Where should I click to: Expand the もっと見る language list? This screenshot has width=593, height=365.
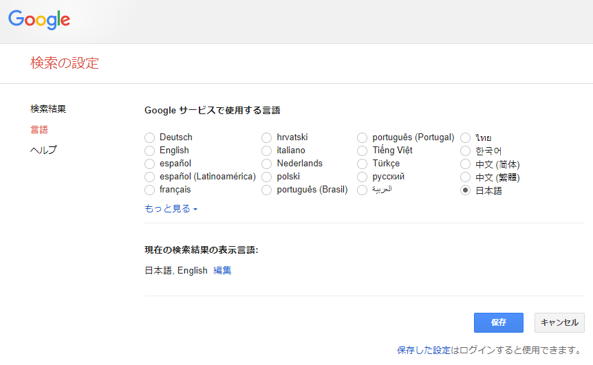[x=171, y=208]
